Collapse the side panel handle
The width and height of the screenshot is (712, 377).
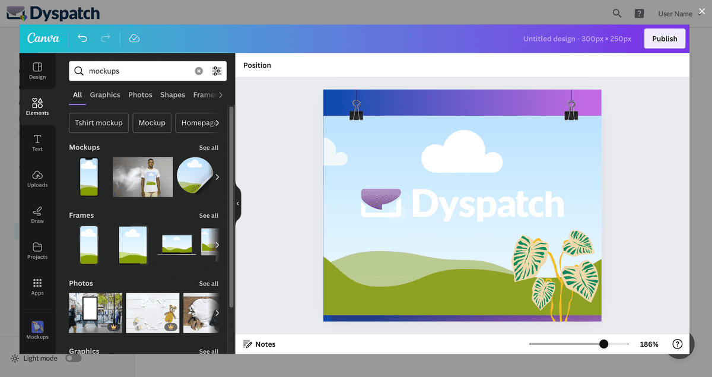[x=238, y=203]
